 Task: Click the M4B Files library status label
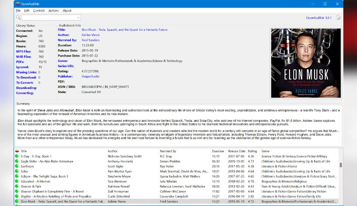click(x=23, y=57)
